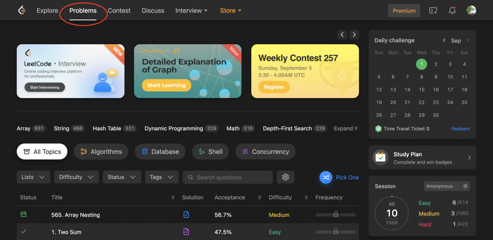Go to previous month in Daily challenge

[444, 40]
